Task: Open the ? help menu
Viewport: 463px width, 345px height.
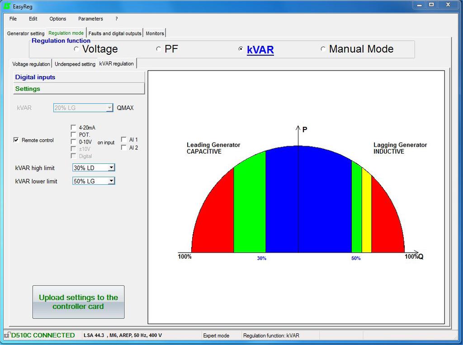Action: [117, 19]
